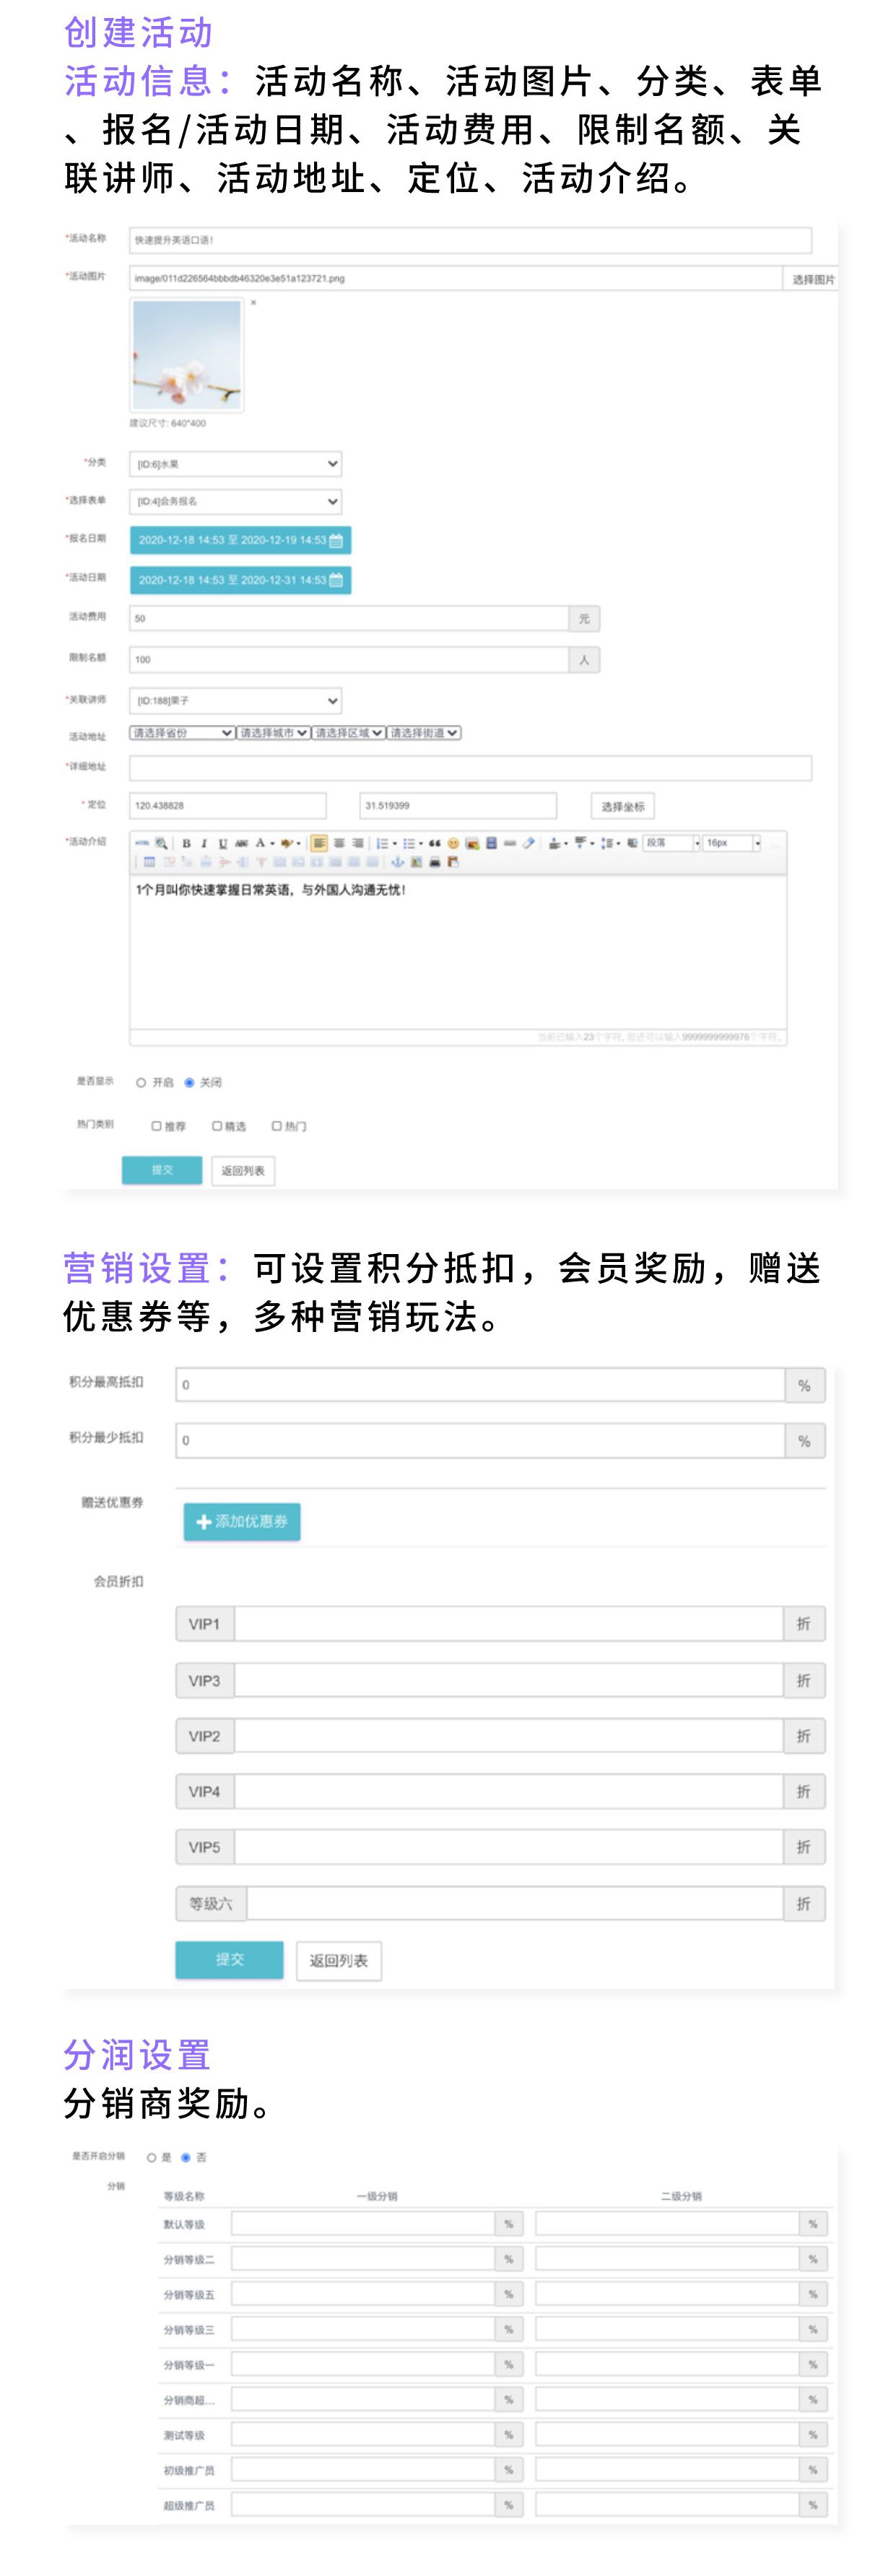
Task: Select 关闭 for 是否显示
Action: coord(189,1083)
